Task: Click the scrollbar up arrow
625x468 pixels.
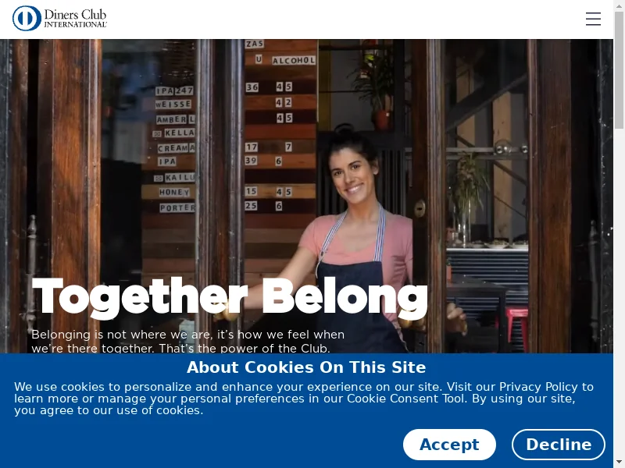Action: [619, 5]
